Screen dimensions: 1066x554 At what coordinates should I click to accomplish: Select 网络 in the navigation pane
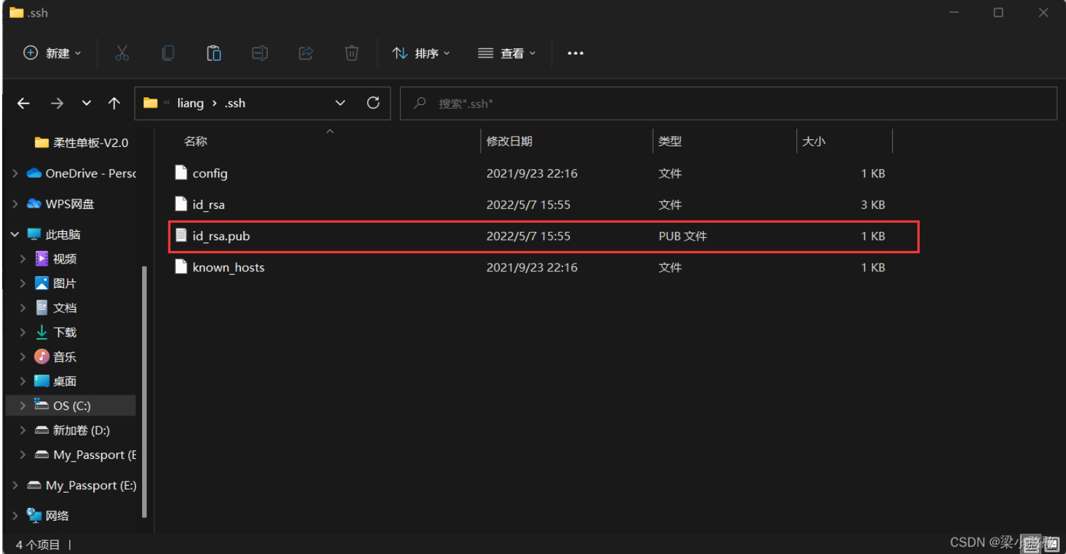coord(48,515)
